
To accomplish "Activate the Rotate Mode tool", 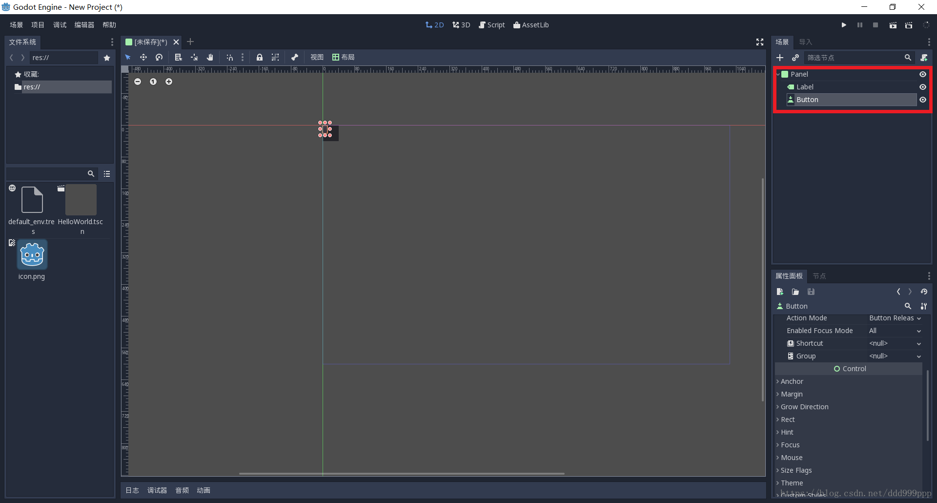I will (x=159, y=57).
